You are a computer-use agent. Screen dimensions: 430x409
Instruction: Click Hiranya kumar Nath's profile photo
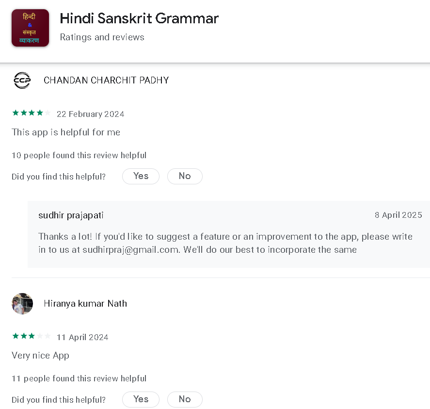[22, 304]
